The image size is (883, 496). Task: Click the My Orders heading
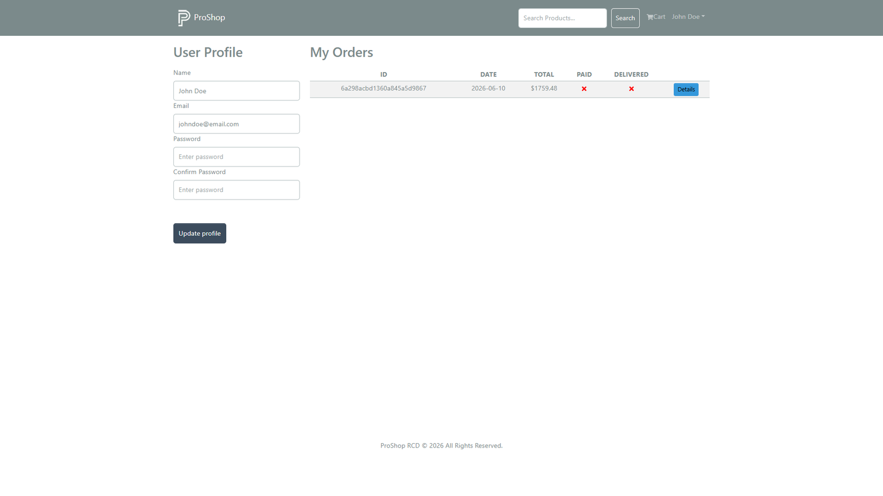[x=342, y=52]
